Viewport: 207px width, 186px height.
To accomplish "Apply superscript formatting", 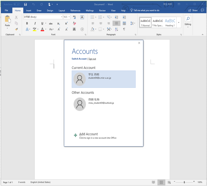I will (66, 23).
